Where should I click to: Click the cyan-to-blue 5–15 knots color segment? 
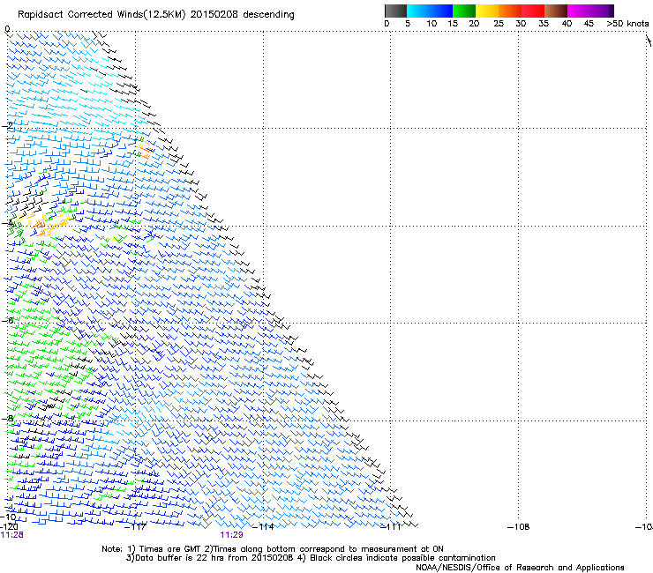tap(430, 11)
